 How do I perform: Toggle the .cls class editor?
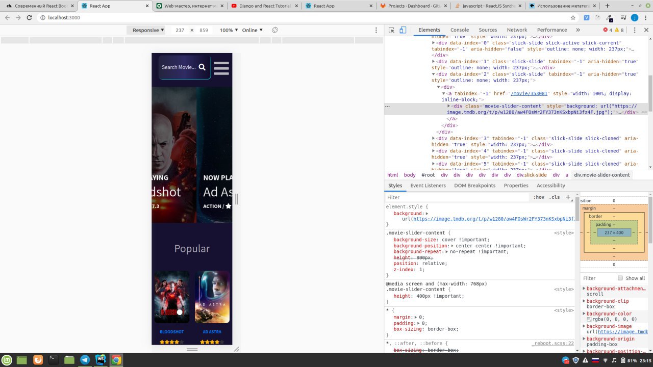click(555, 197)
